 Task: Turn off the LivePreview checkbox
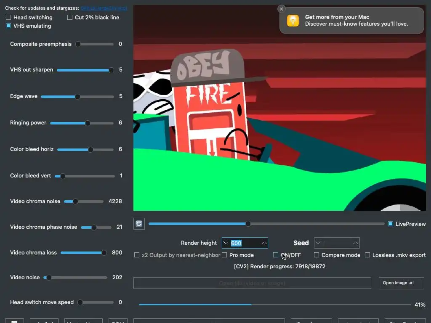tap(390, 224)
